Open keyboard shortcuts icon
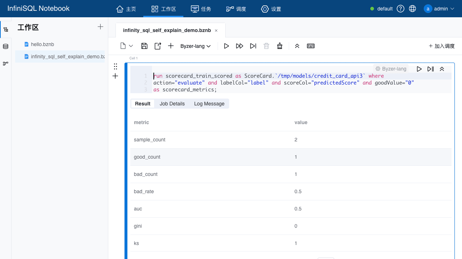Image resolution: width=462 pixels, height=259 pixels. 311,46
